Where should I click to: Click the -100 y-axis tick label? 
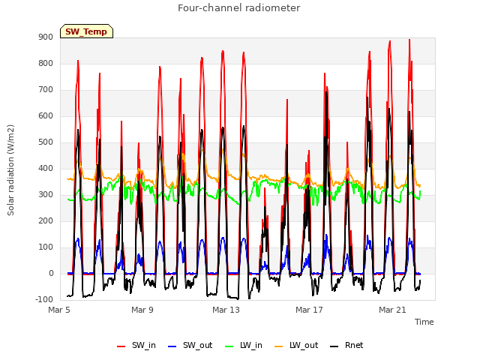point(44,299)
